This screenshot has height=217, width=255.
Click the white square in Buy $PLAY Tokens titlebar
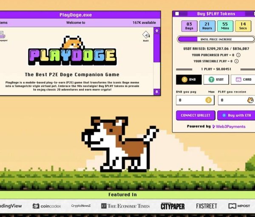pyautogui.click(x=177, y=14)
